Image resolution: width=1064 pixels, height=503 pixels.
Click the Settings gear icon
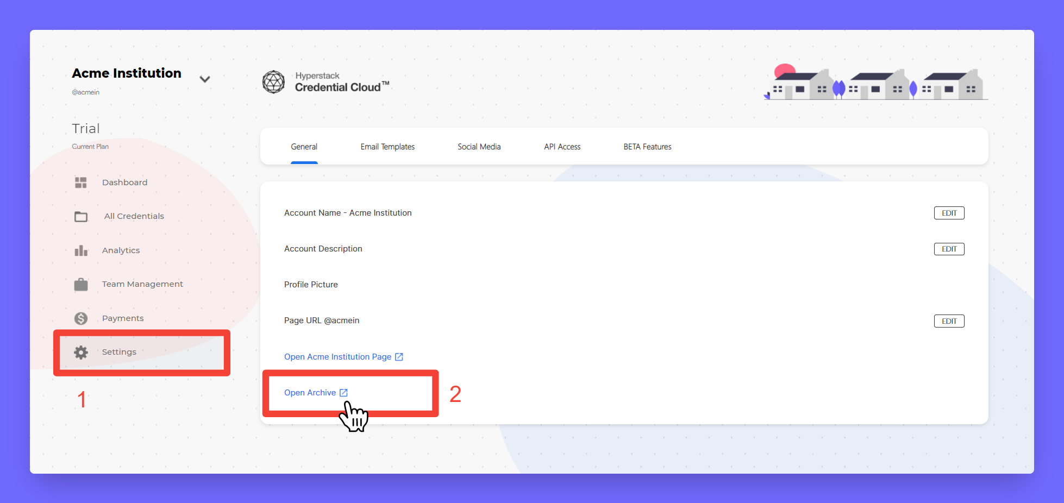click(81, 353)
